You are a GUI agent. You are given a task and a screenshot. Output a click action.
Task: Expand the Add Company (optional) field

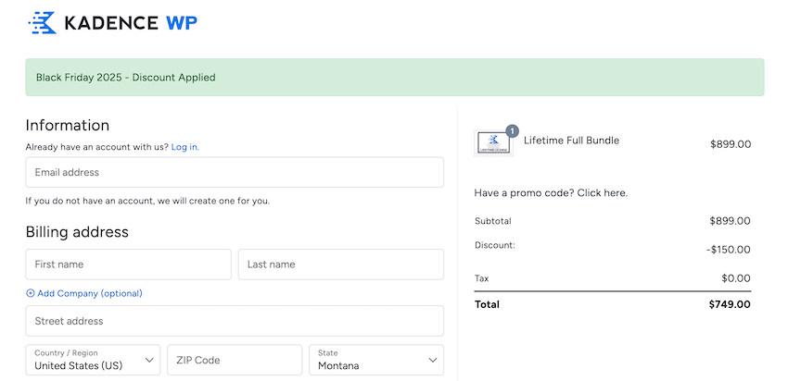point(90,293)
